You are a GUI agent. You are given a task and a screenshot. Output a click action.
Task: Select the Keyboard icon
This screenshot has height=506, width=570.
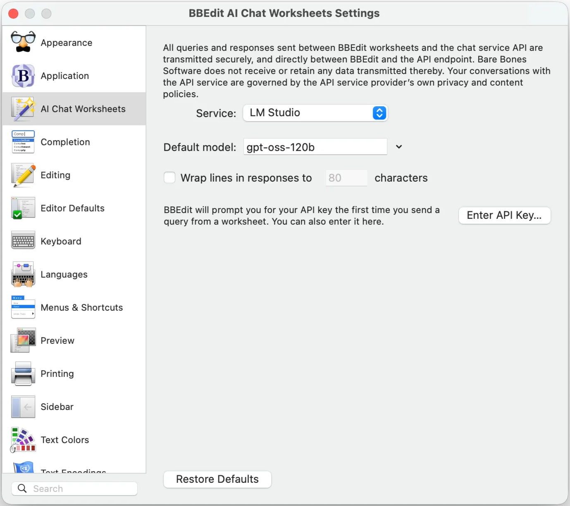coord(23,241)
